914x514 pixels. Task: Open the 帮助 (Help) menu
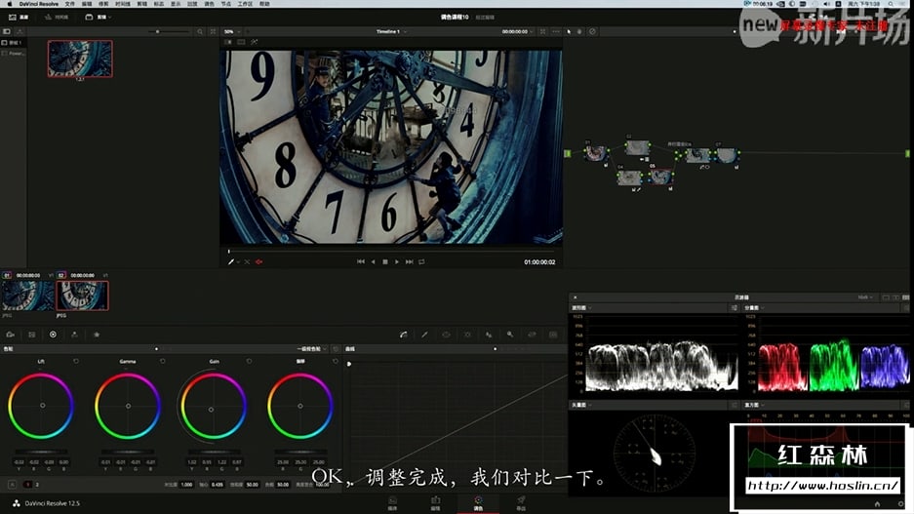264,4
